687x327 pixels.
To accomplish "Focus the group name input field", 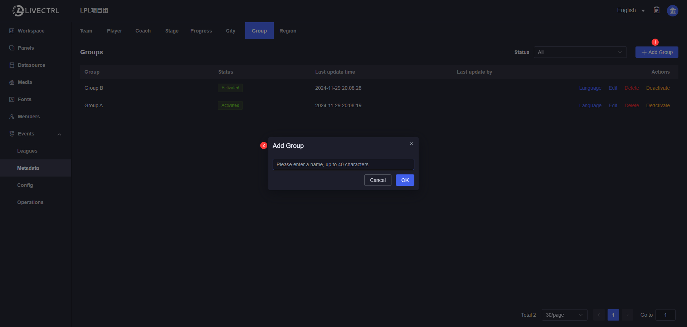I will 343,164.
